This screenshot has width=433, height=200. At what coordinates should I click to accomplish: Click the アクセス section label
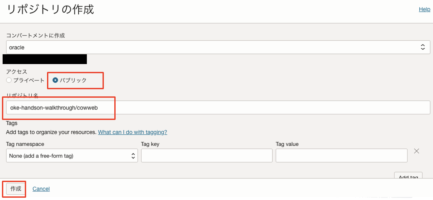point(17,72)
